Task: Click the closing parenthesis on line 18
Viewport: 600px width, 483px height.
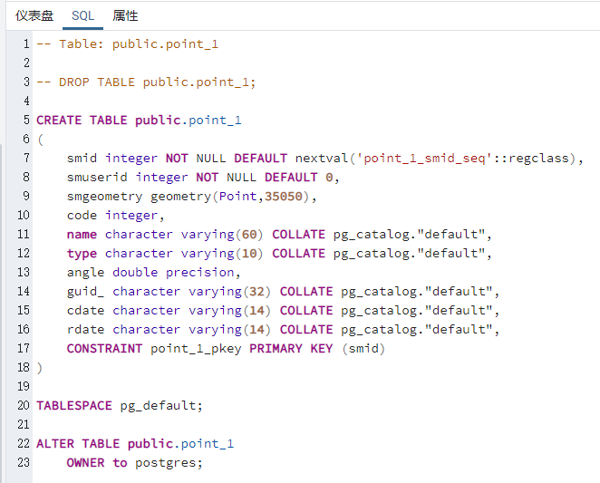Action: (39, 368)
